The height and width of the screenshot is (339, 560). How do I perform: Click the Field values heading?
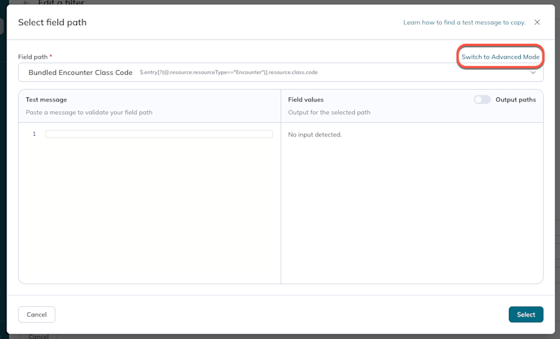point(306,99)
